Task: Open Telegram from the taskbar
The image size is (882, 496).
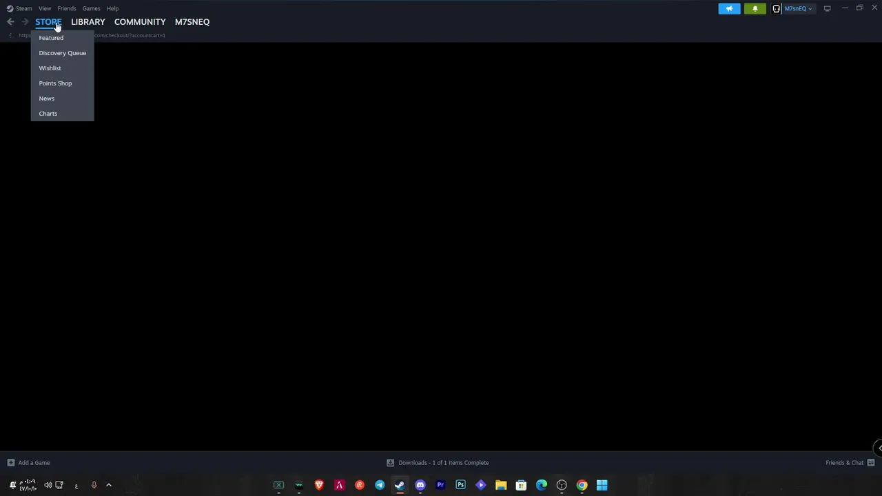Action: pos(380,485)
